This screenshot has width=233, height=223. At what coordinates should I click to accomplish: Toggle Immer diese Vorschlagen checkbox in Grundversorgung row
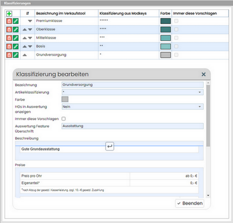(x=176, y=55)
